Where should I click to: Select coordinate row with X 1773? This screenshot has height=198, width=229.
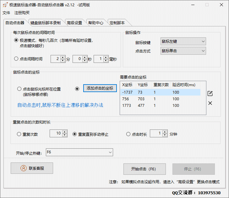160,105
